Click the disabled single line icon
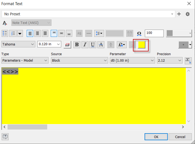Image resolution: width=195 pixels, height=144 pixels. tap(89, 33)
